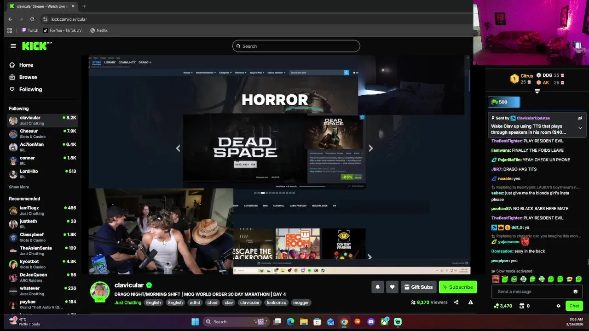
Task: Click ClavicularUpdates username in pinned message
Action: coord(533,118)
